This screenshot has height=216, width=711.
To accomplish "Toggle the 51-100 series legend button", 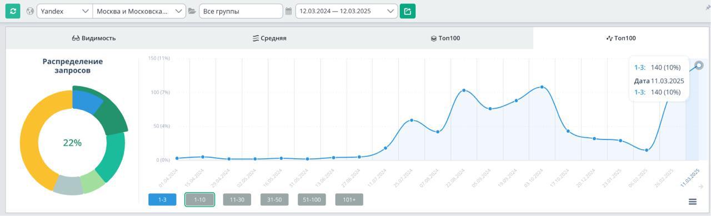I will [x=312, y=199].
